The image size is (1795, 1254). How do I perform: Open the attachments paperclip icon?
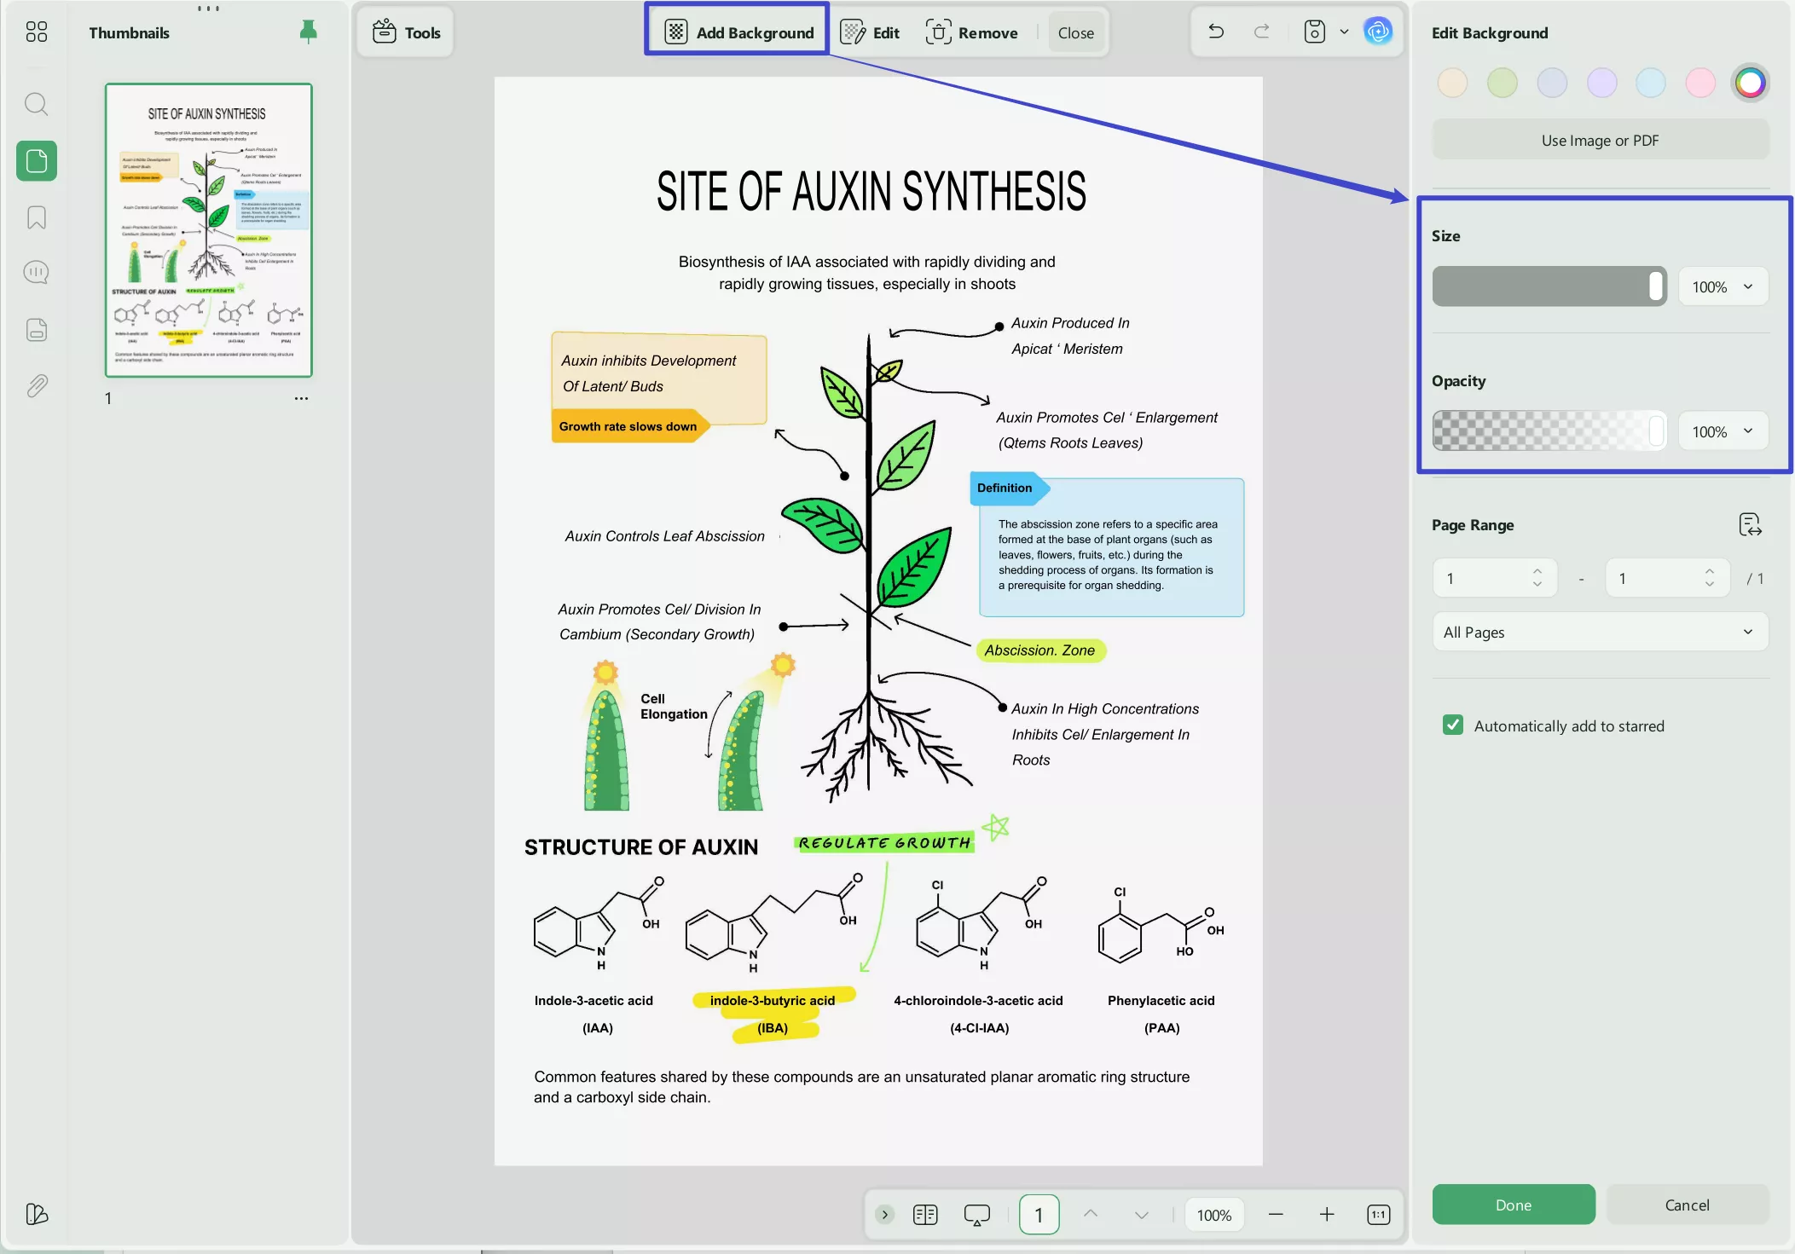point(36,386)
